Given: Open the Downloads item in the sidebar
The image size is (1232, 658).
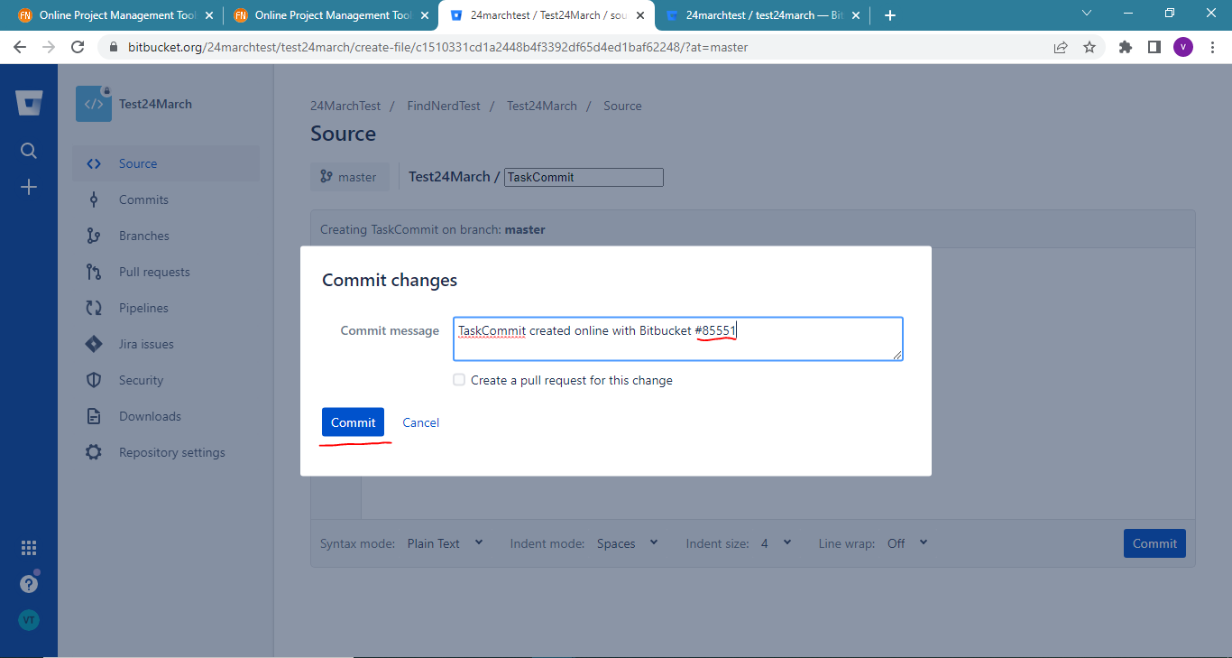Looking at the screenshot, I should click(166, 416).
